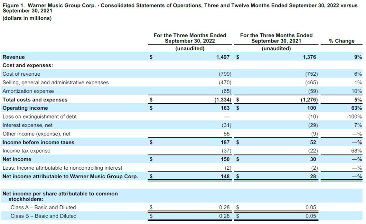
Task: Select the 187 pre-tax income value
Action: coord(225,142)
